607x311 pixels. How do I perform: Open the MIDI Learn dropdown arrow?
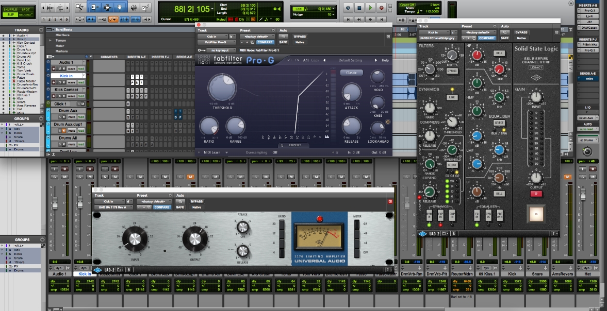(x=226, y=152)
